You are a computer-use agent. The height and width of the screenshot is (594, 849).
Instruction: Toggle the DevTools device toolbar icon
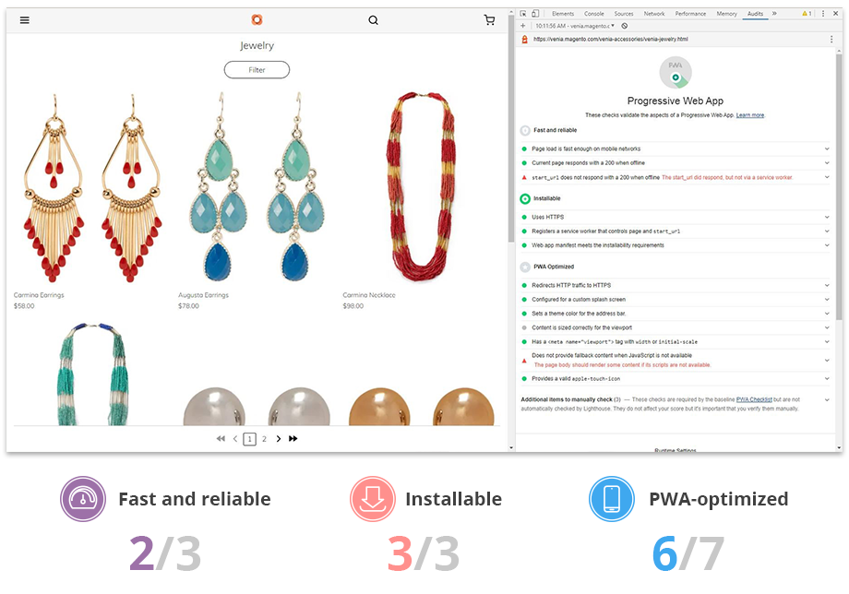coord(535,14)
